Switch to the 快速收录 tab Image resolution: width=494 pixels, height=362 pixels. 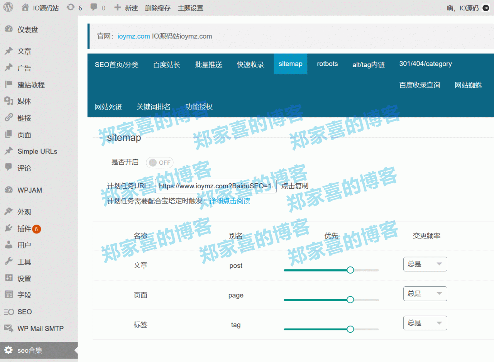point(250,64)
